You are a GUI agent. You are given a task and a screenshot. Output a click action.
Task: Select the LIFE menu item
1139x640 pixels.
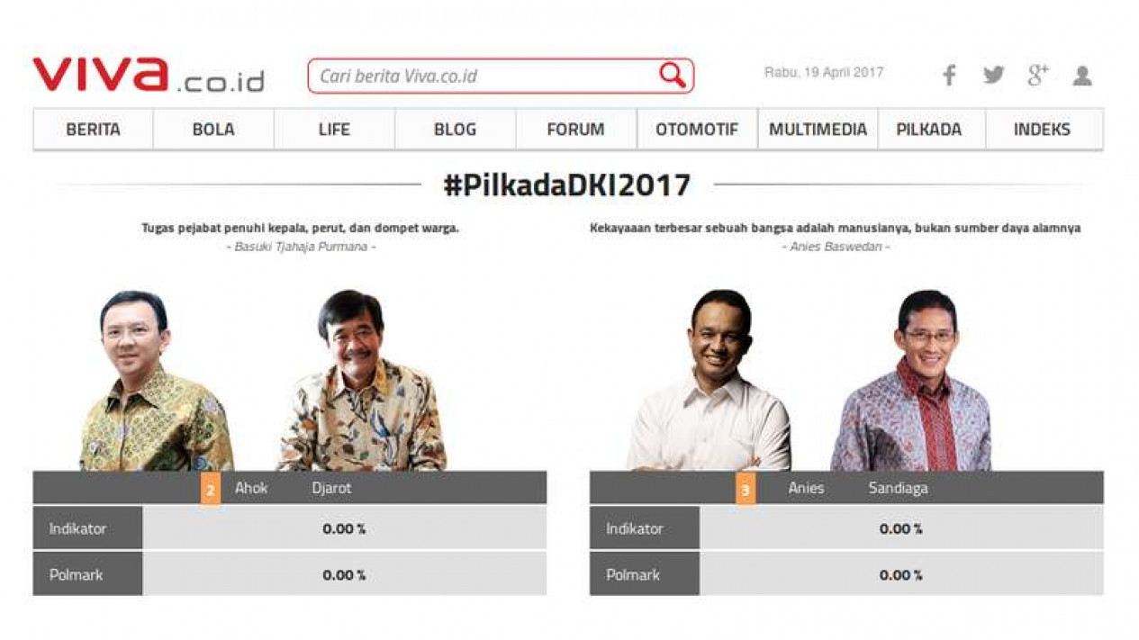[x=334, y=130]
